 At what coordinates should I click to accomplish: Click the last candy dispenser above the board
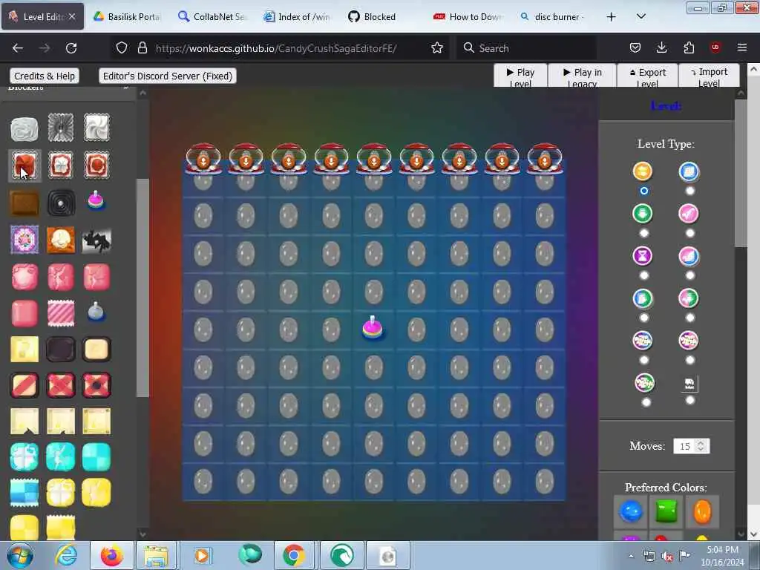[544, 159]
